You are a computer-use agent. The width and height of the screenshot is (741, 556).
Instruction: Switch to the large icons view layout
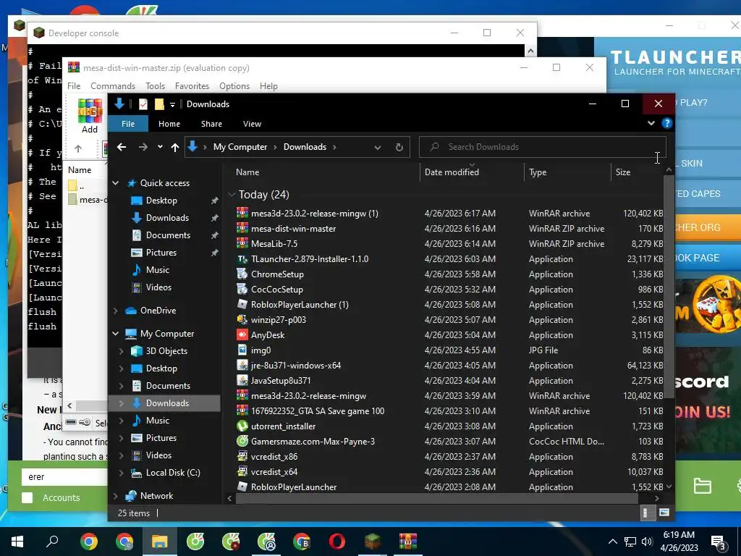(664, 513)
